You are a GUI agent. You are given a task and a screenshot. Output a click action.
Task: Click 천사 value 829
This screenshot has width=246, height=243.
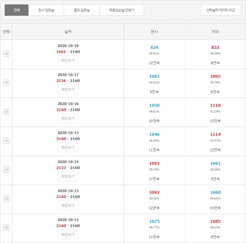(154, 47)
